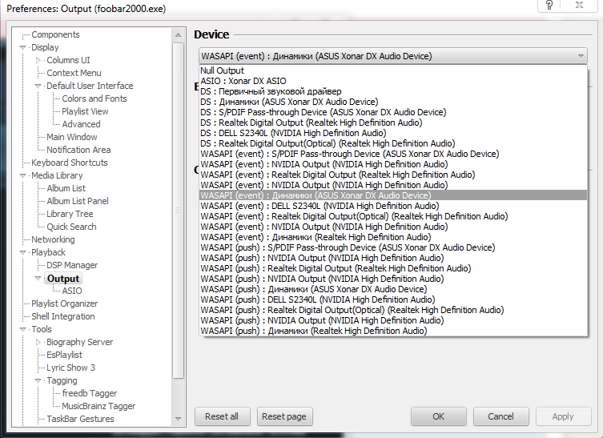The width and height of the screenshot is (603, 438).
Task: Collapse the Media Library tree node
Action: [x=23, y=175]
